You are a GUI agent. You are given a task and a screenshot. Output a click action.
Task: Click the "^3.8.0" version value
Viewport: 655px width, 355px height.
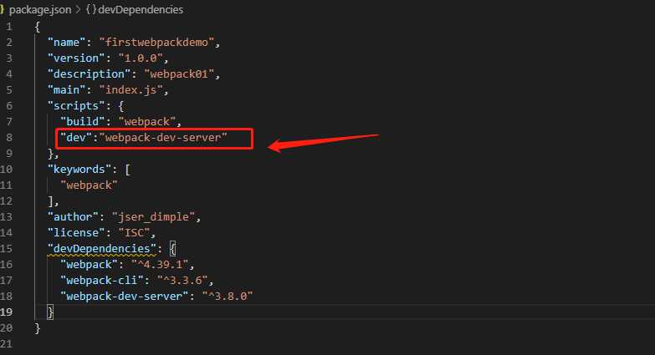[228, 296]
